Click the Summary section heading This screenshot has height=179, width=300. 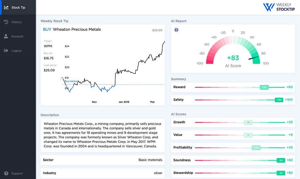pos(178,79)
